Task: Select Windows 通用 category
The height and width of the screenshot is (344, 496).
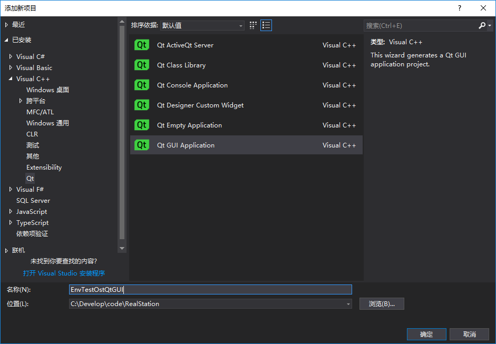Action: click(x=48, y=123)
